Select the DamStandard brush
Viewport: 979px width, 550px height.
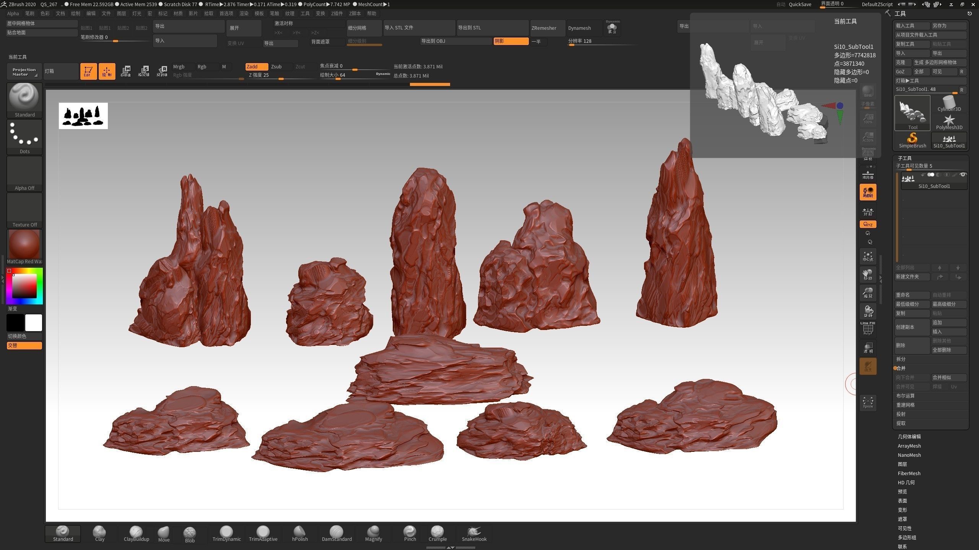tap(337, 534)
